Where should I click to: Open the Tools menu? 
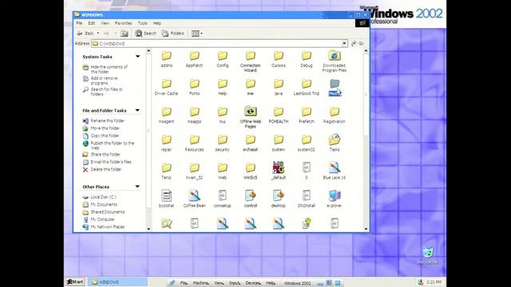[x=142, y=23]
